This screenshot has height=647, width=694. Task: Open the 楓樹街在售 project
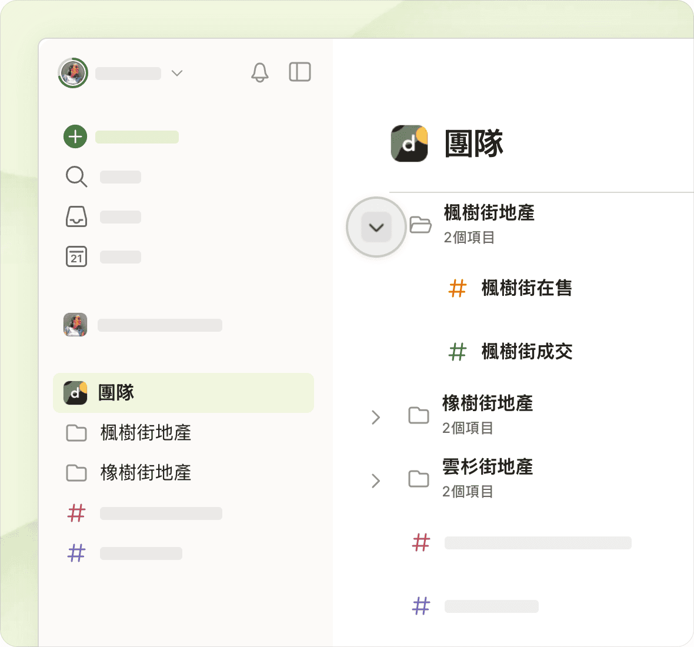[x=526, y=288]
